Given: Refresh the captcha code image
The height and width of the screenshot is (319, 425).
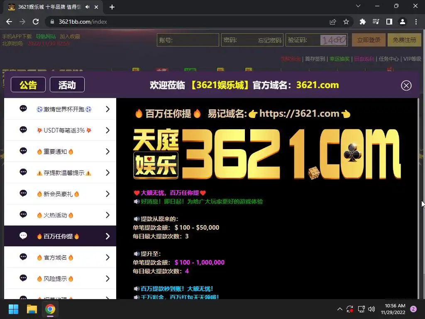Looking at the screenshot, I should coord(334,40).
